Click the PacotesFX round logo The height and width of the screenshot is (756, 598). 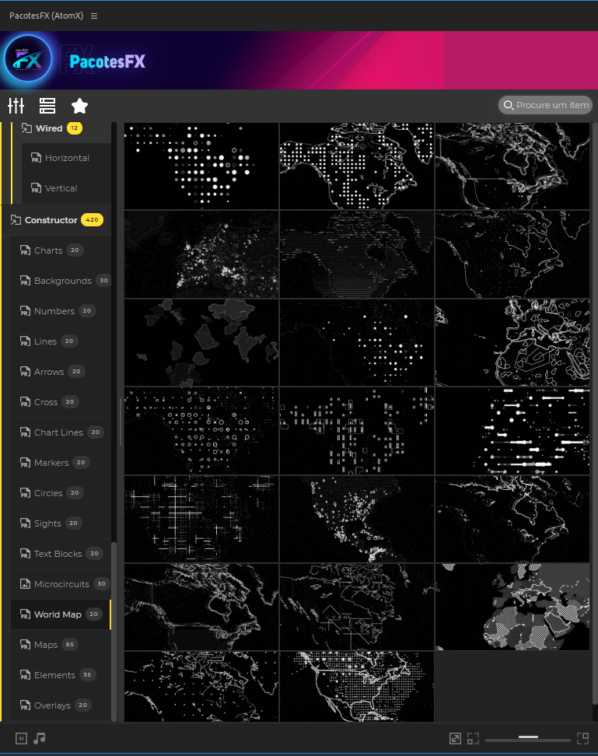point(28,60)
